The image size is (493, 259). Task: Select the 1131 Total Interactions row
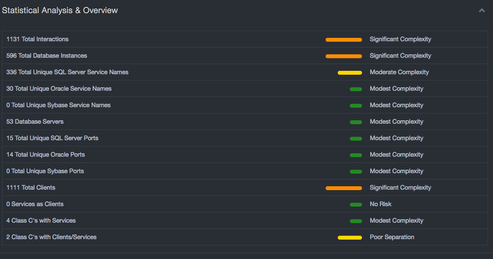37,39
